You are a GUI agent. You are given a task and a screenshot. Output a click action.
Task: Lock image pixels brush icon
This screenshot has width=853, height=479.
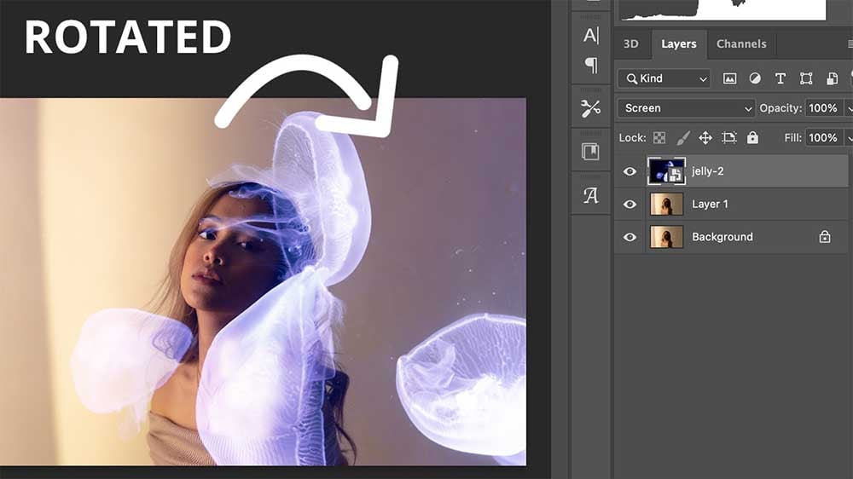coord(682,138)
